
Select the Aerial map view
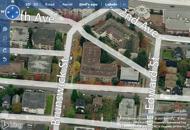(x=67, y=5)
